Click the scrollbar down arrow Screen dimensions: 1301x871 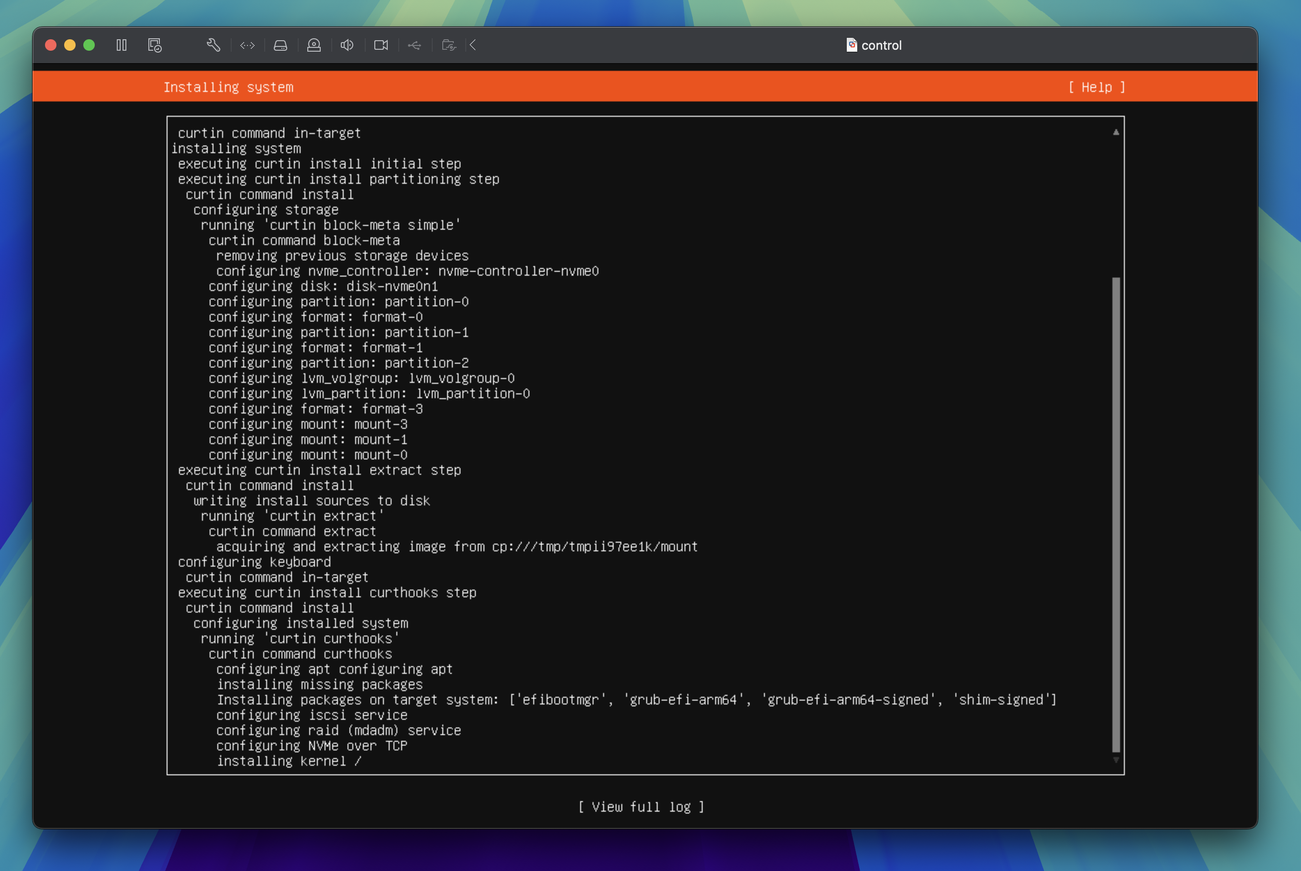(x=1116, y=760)
